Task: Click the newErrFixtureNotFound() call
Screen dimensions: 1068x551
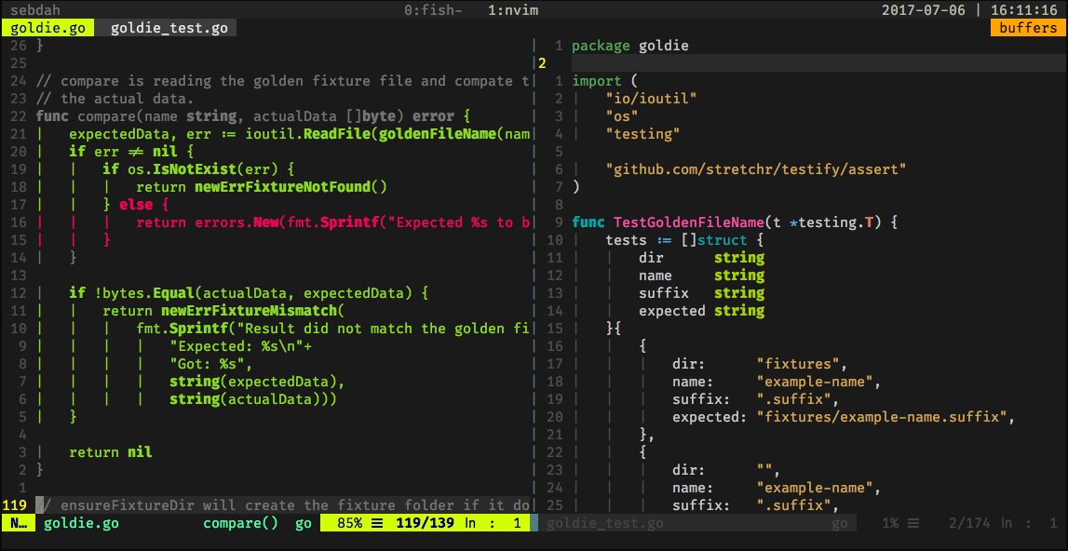Action: point(290,187)
